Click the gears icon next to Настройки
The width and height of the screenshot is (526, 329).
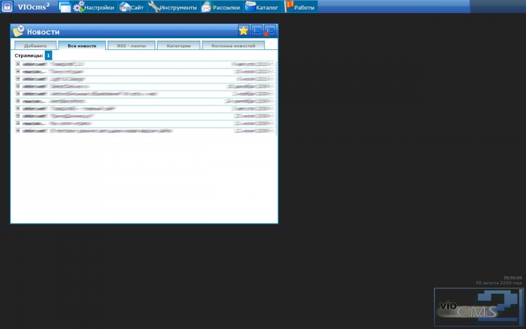pos(78,7)
